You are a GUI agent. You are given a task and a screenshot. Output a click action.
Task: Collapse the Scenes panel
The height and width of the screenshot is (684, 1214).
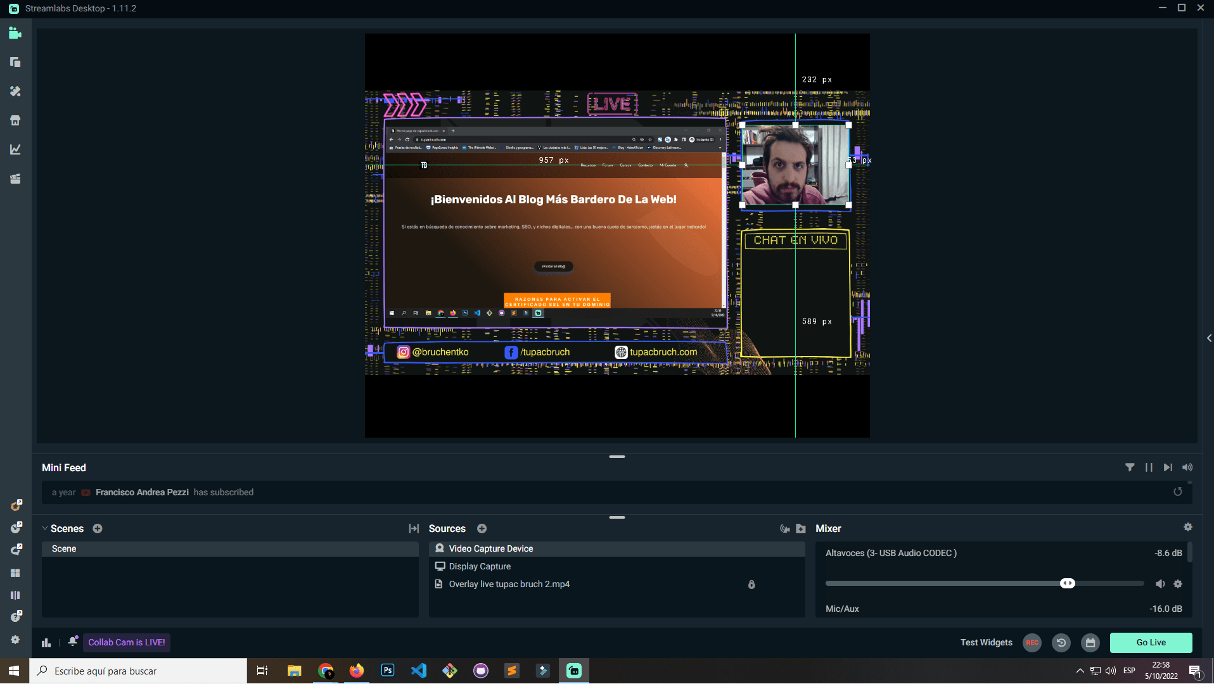click(x=44, y=528)
